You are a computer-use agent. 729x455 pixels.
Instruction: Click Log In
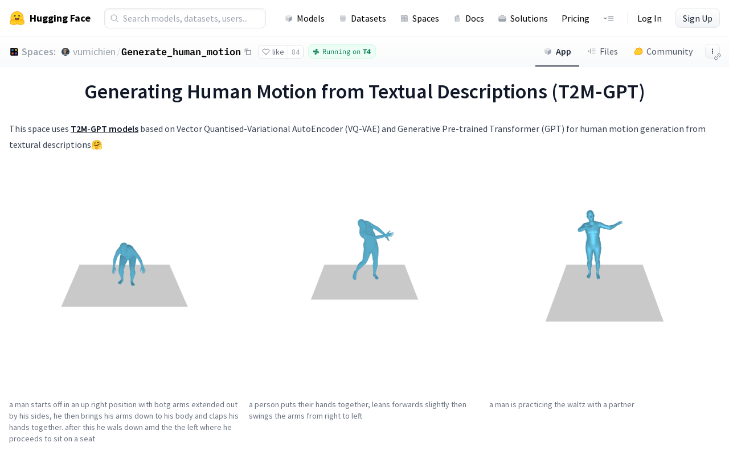(649, 18)
